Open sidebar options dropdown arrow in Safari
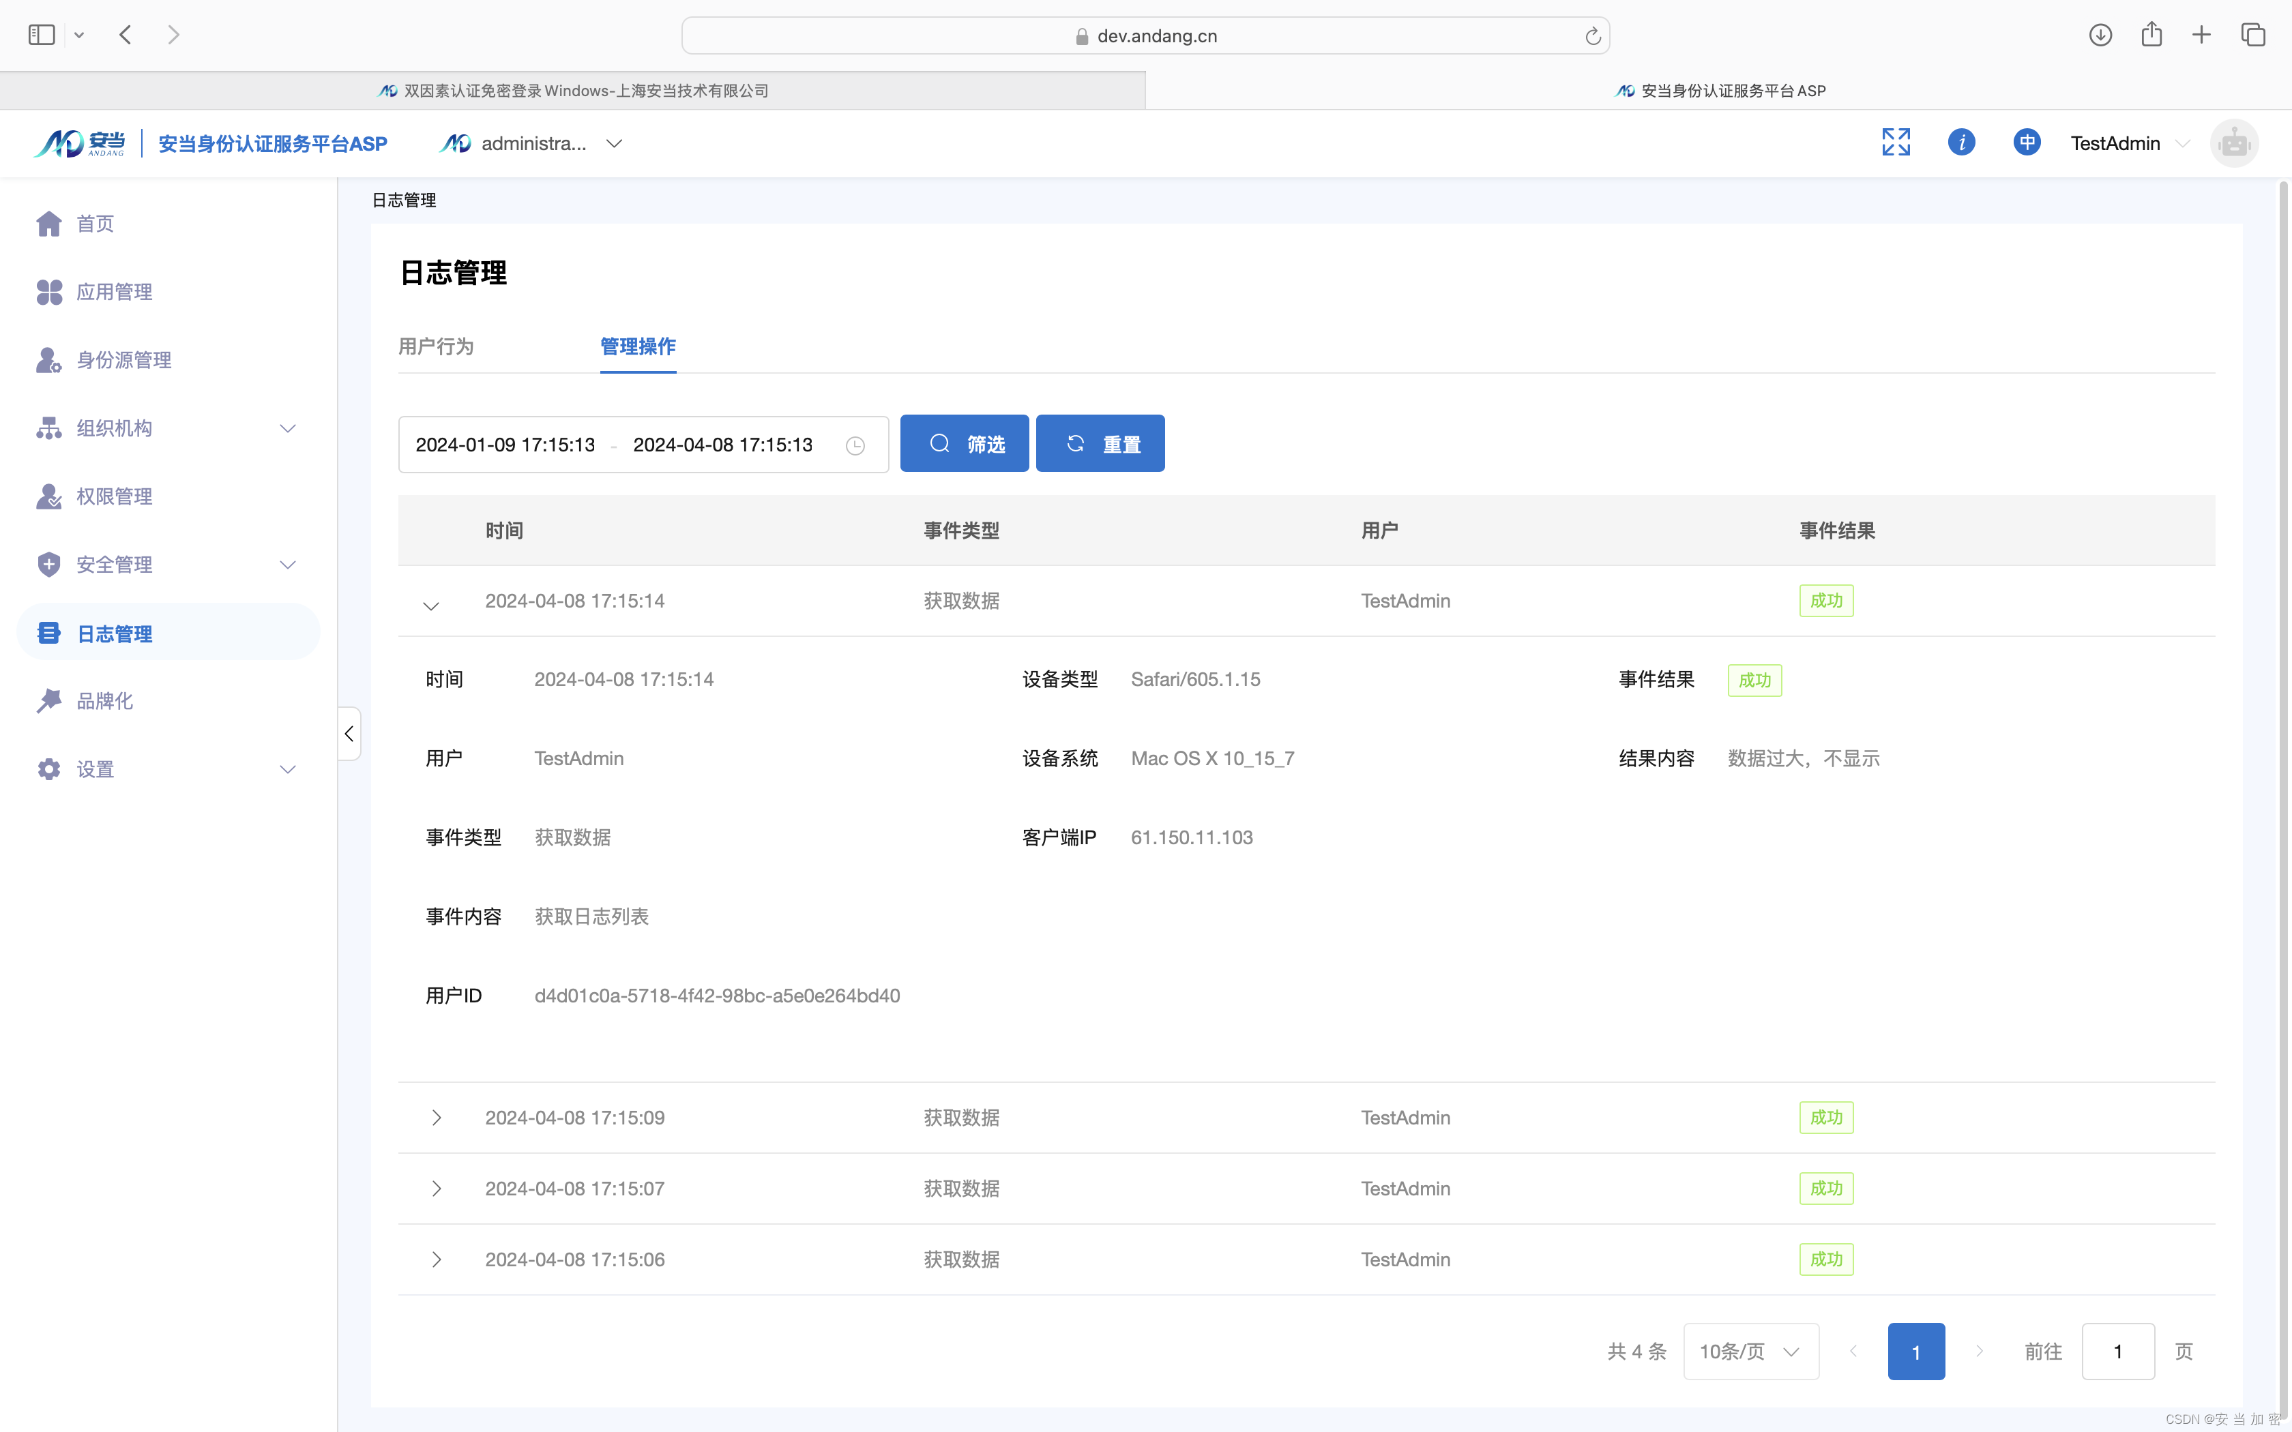2292x1432 pixels. (80, 35)
